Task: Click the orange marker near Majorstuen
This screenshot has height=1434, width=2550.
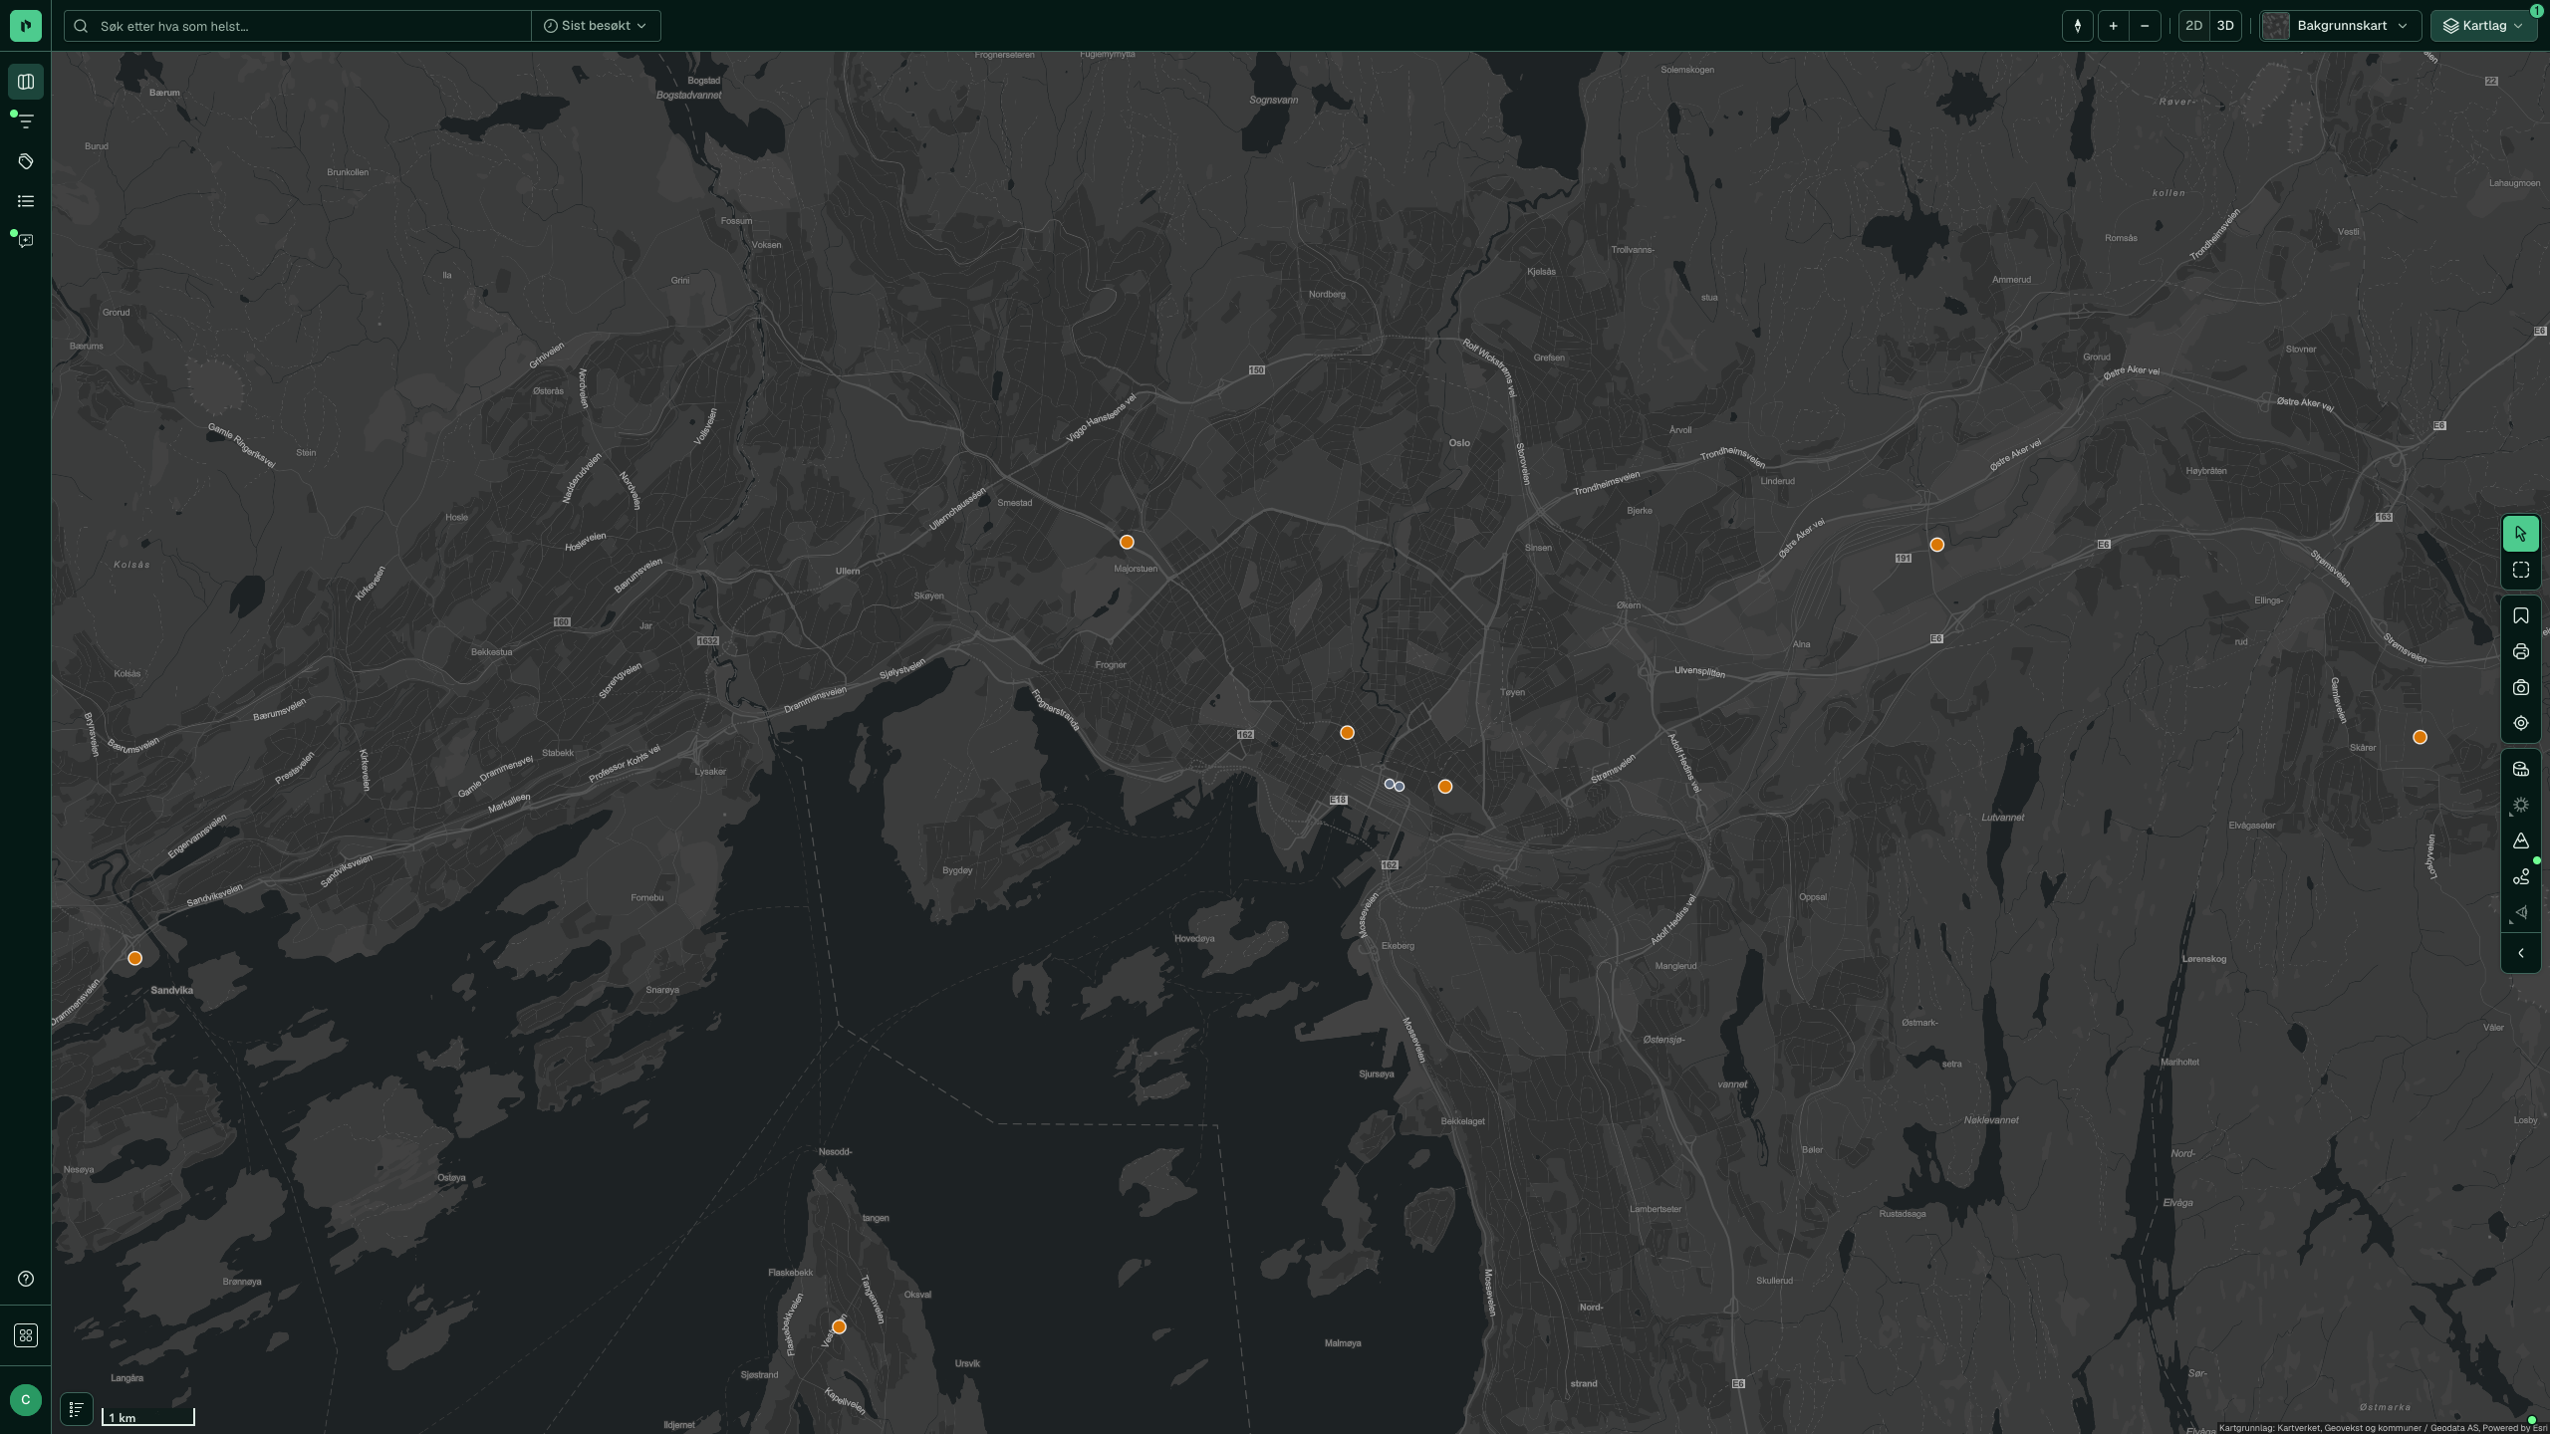Action: point(1127,543)
